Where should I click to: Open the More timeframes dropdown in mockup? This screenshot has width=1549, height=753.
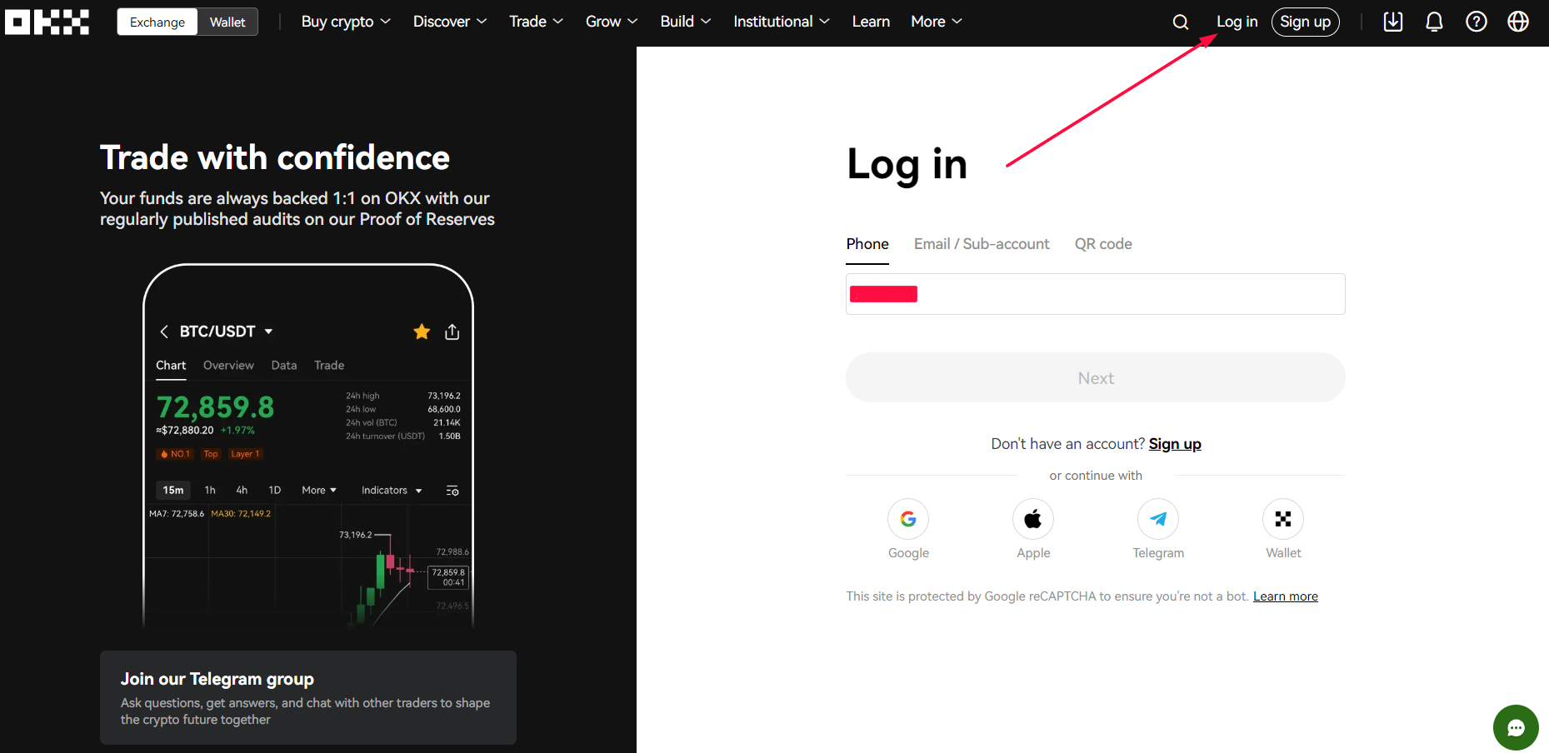[x=319, y=491]
